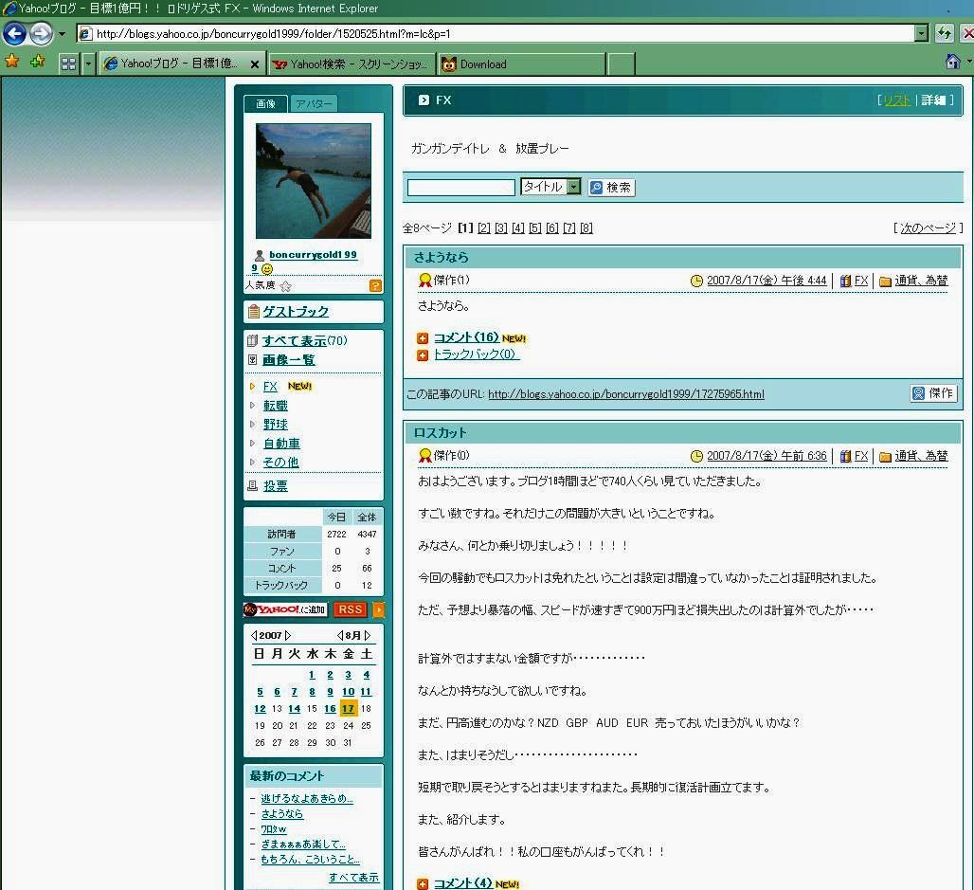Click the browser Back arrow button

point(14,34)
